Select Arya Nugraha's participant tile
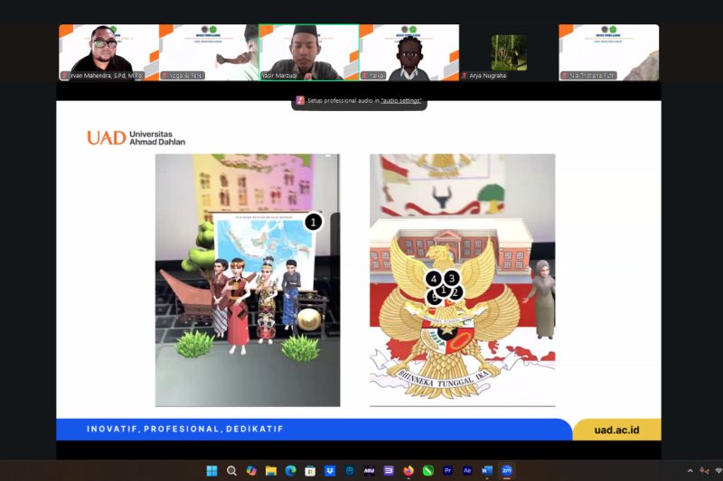 click(509, 52)
